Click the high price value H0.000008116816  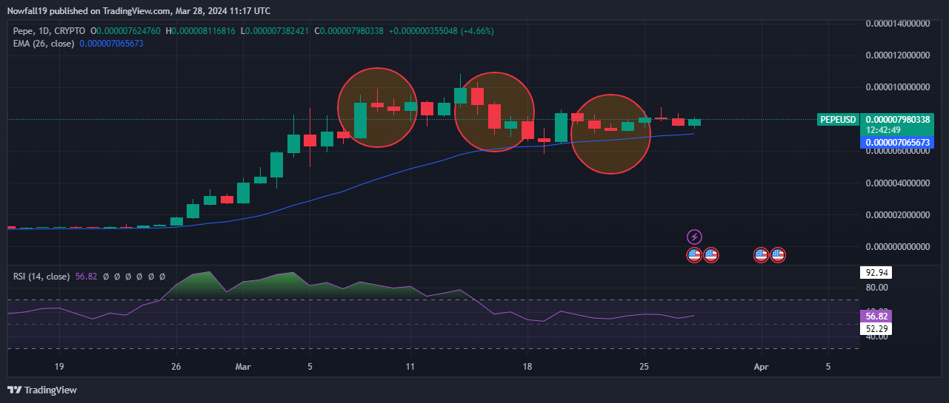click(x=201, y=31)
